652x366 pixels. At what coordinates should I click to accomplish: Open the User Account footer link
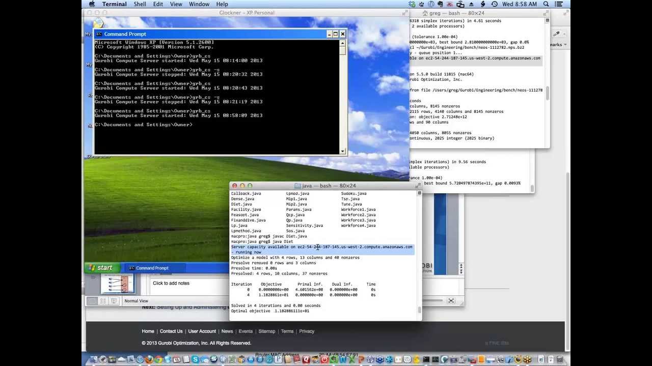click(x=202, y=331)
